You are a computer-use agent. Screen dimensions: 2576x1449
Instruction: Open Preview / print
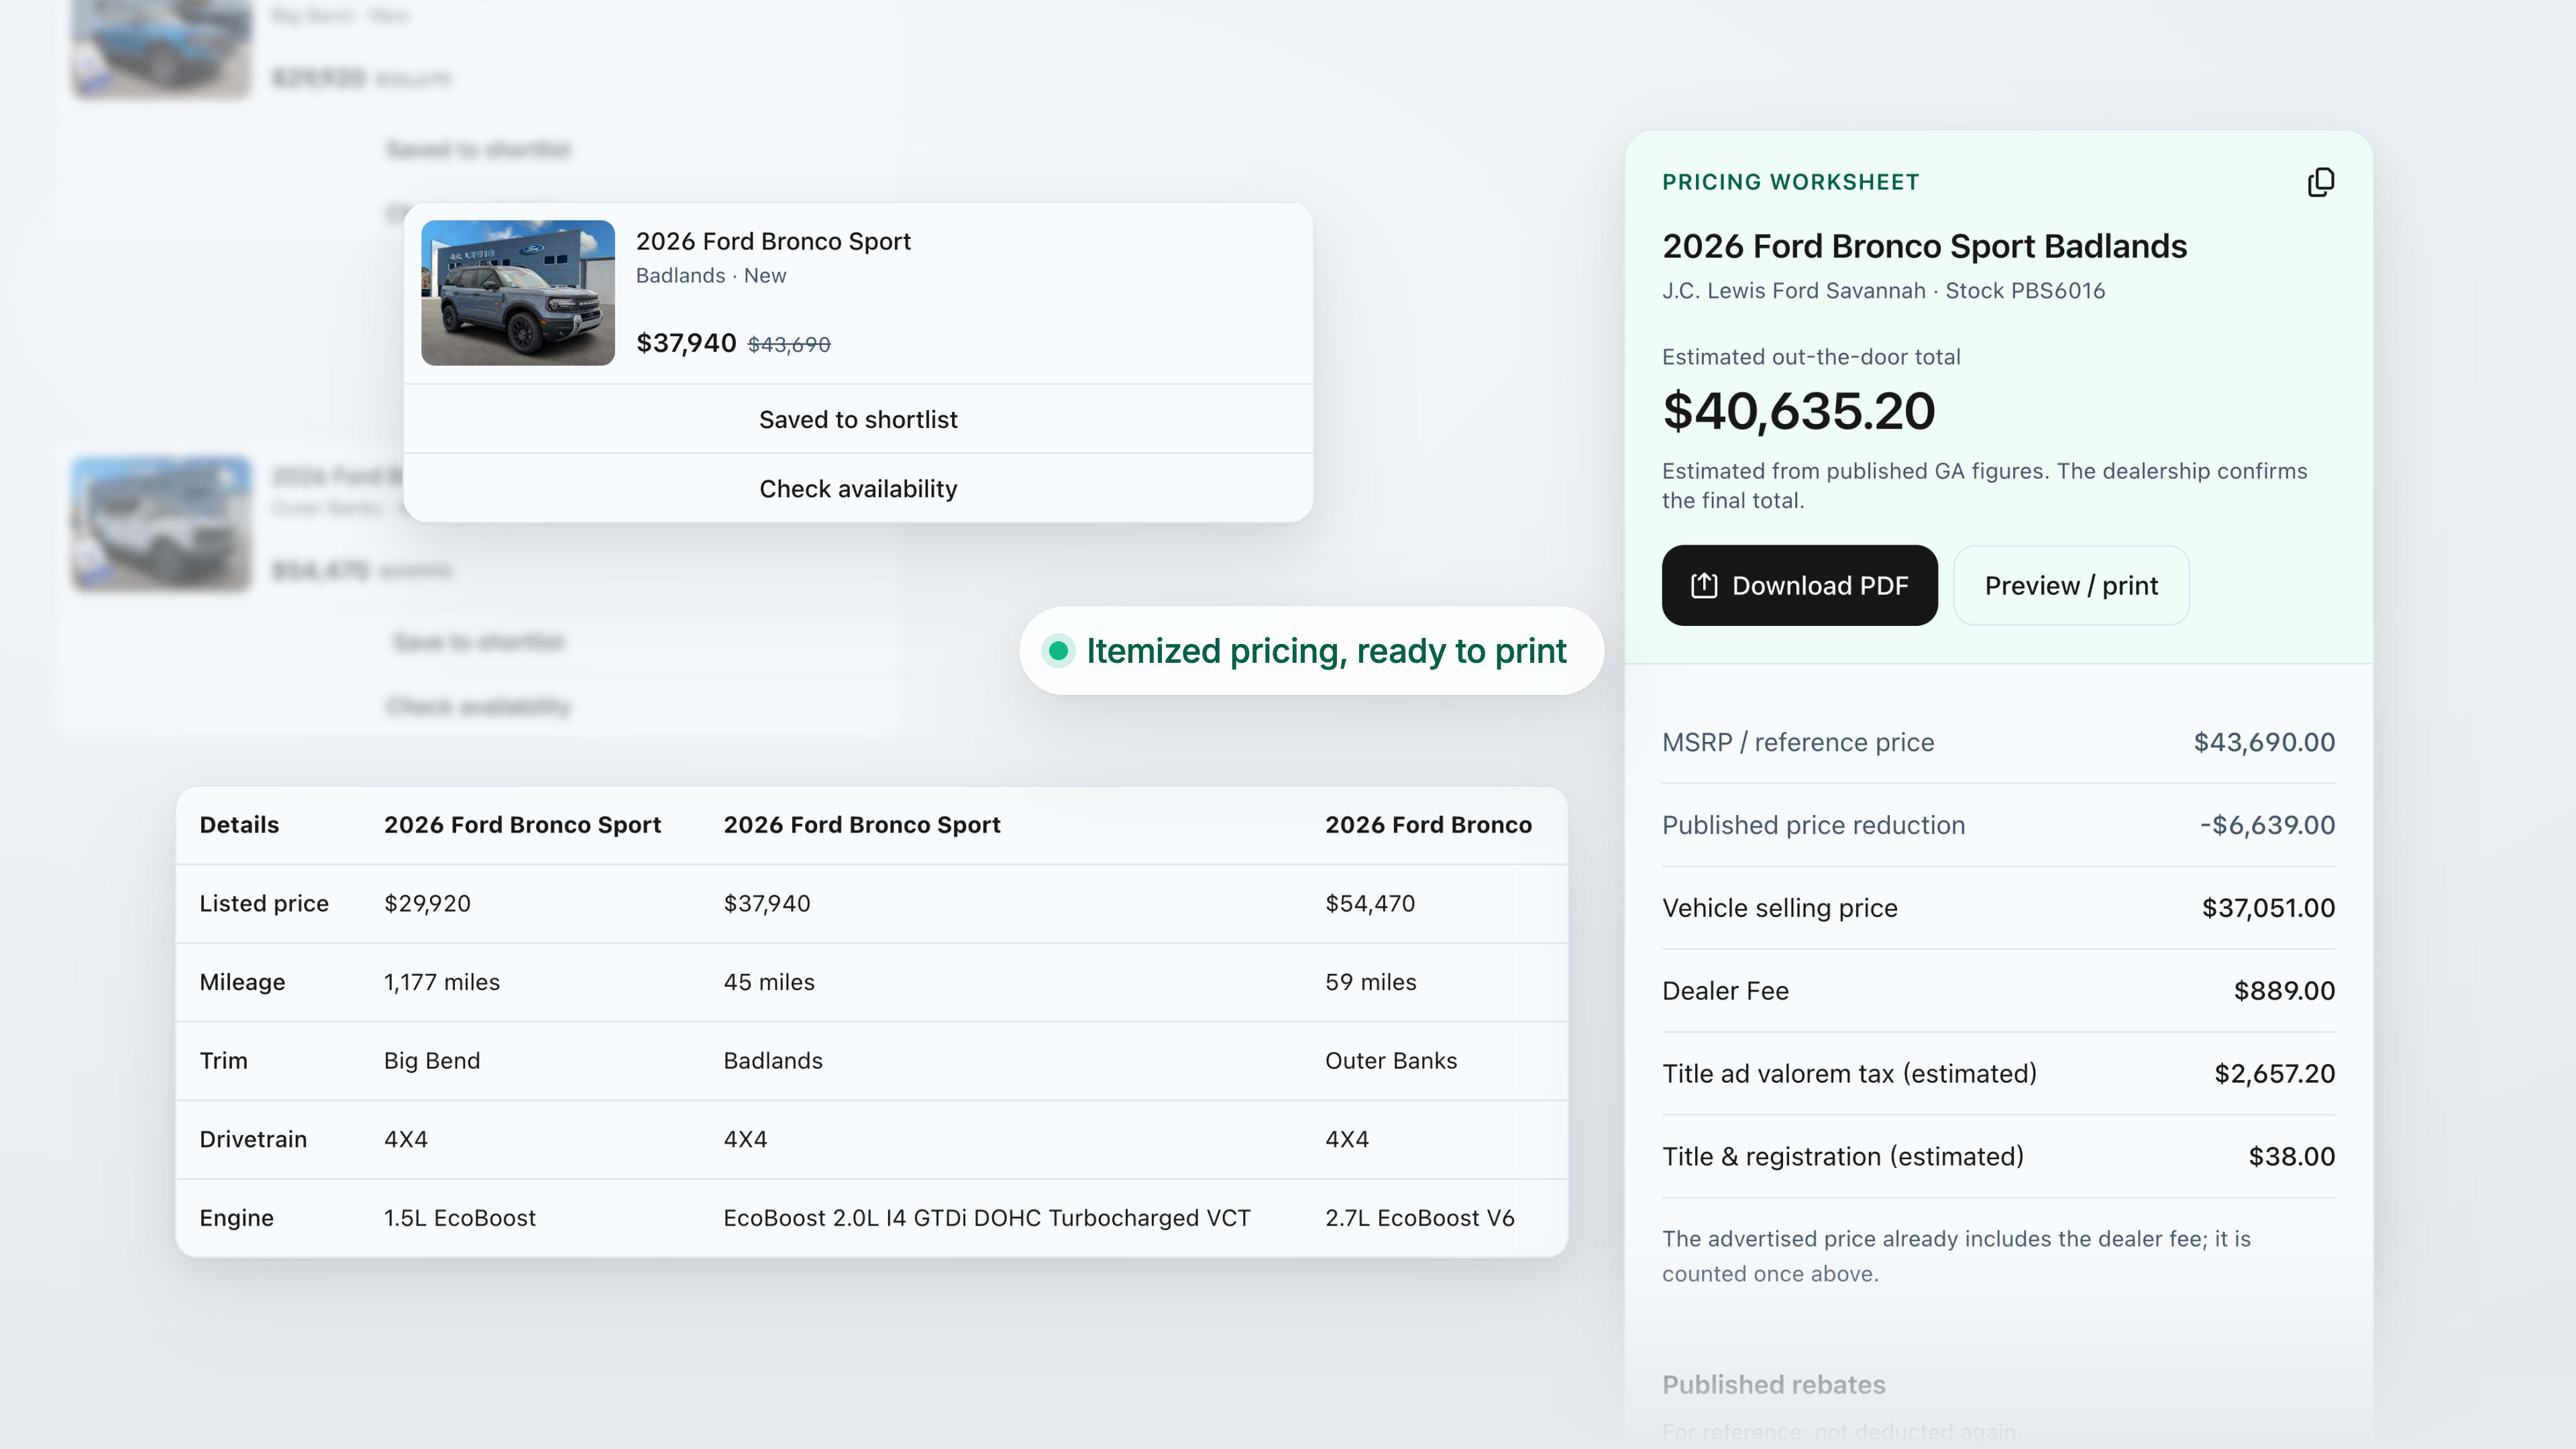(2071, 585)
